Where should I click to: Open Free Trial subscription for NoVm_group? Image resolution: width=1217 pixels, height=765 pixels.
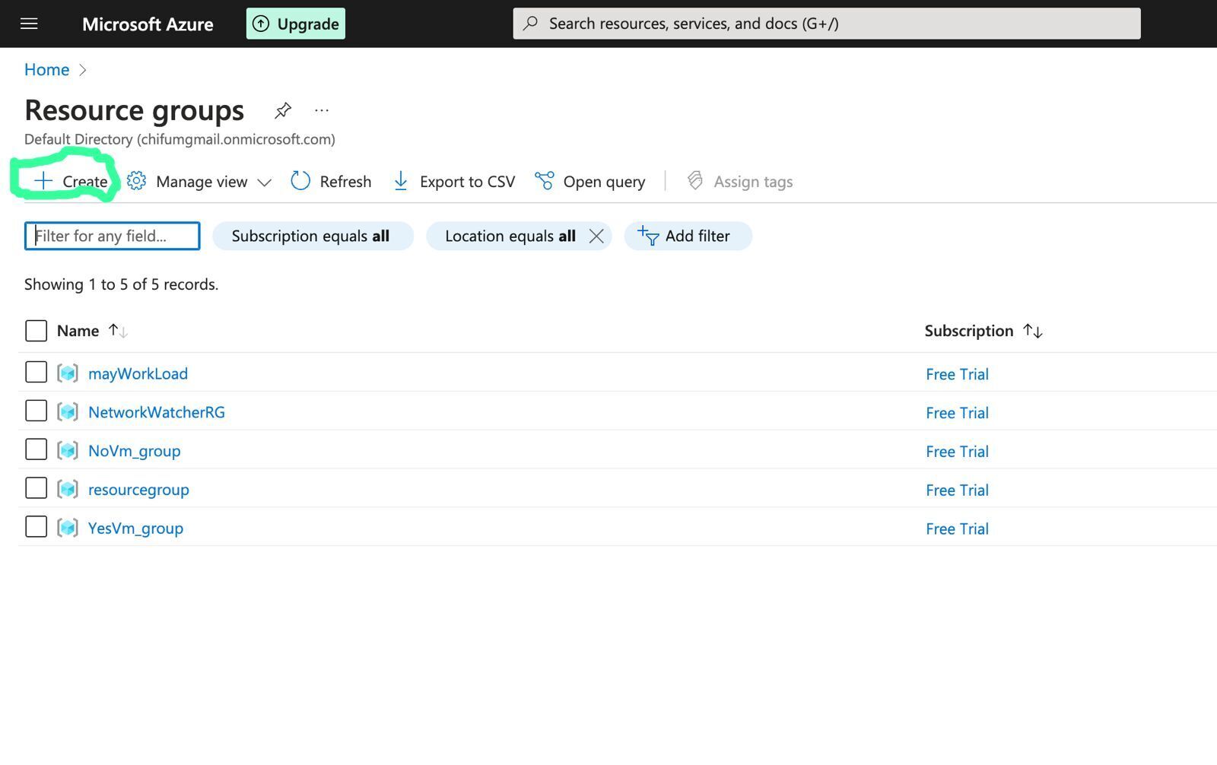click(x=957, y=452)
